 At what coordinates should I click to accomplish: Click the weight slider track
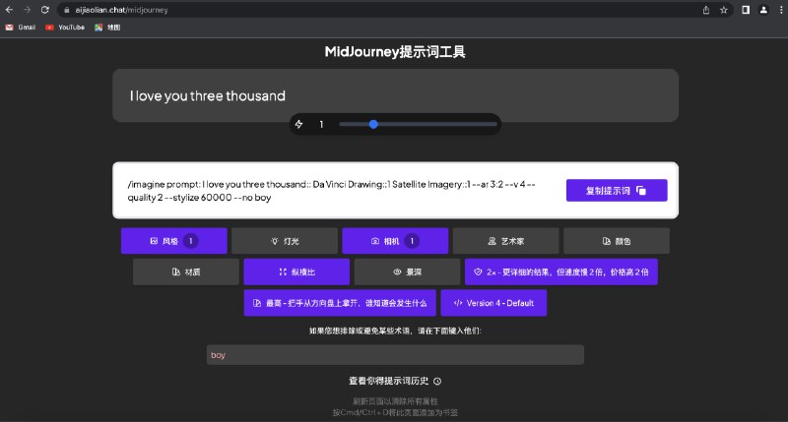(x=418, y=124)
